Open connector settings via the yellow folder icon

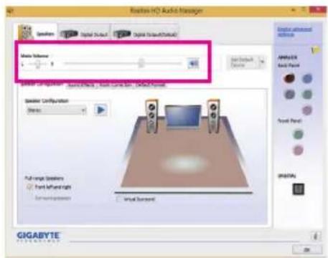(316, 50)
